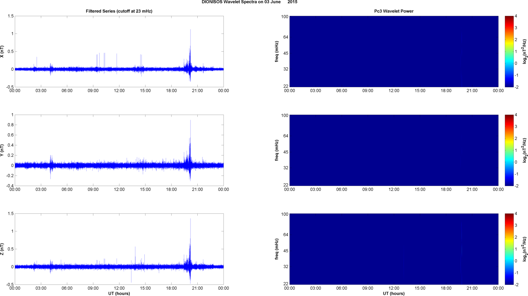Click 'freq (mHz)' label of the bottom spectrogram
The height and width of the screenshot is (296, 528).
[277, 249]
